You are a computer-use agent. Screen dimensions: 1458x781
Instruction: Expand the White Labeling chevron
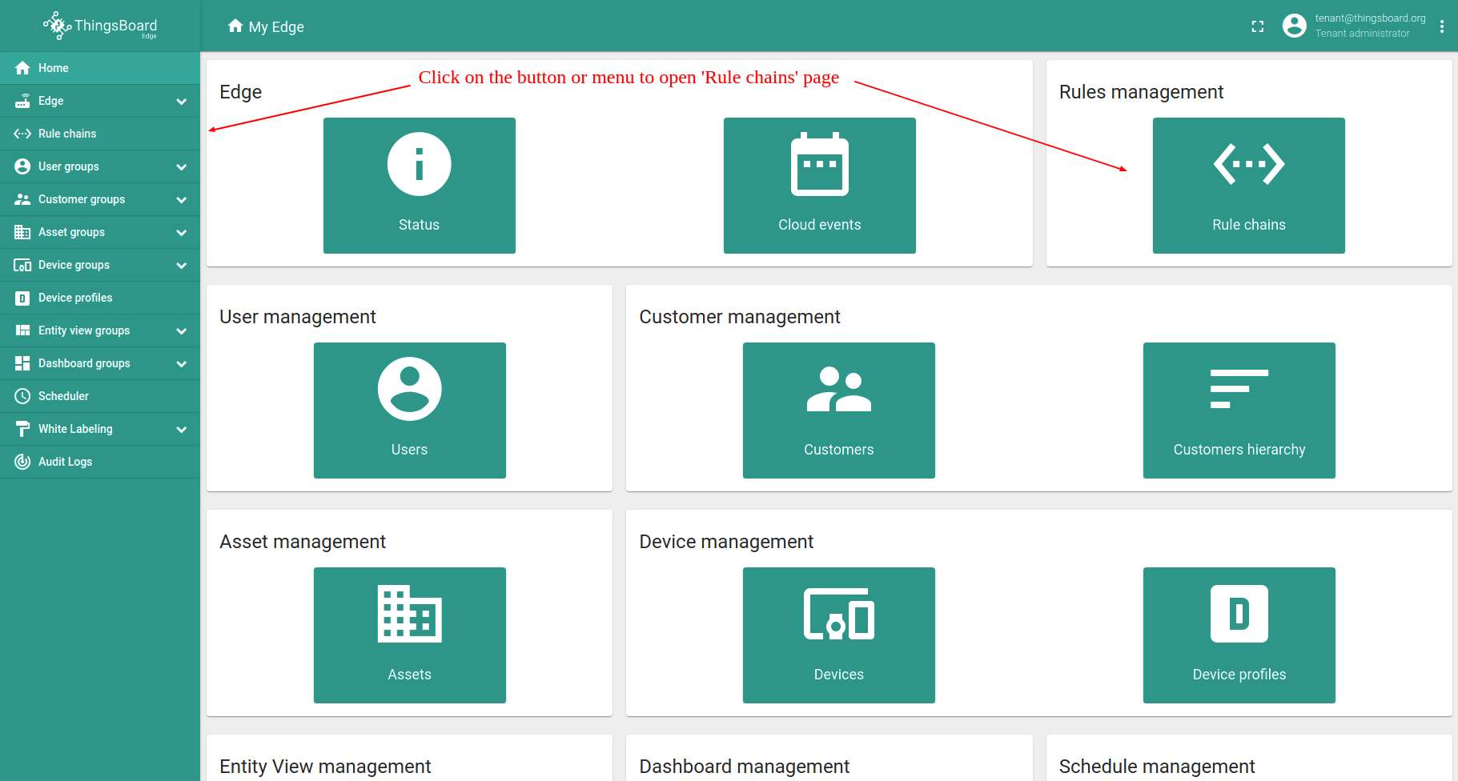[x=182, y=430]
